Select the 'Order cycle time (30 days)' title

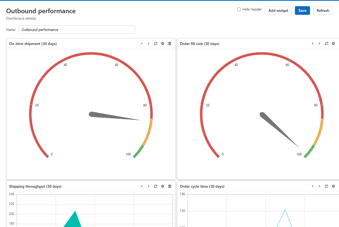click(202, 186)
